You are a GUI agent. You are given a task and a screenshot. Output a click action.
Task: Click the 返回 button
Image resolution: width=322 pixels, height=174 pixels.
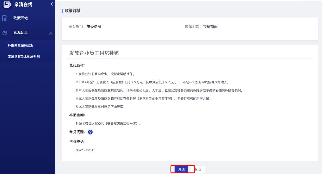coord(198,169)
